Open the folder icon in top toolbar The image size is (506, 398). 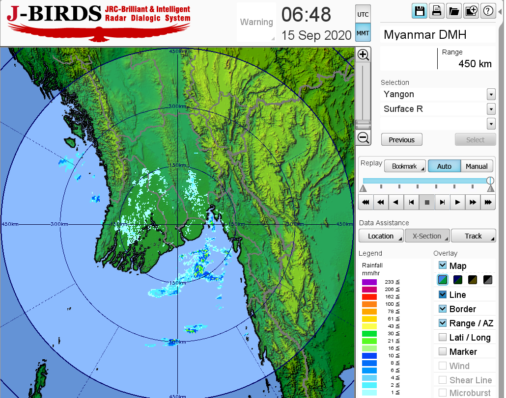click(453, 11)
